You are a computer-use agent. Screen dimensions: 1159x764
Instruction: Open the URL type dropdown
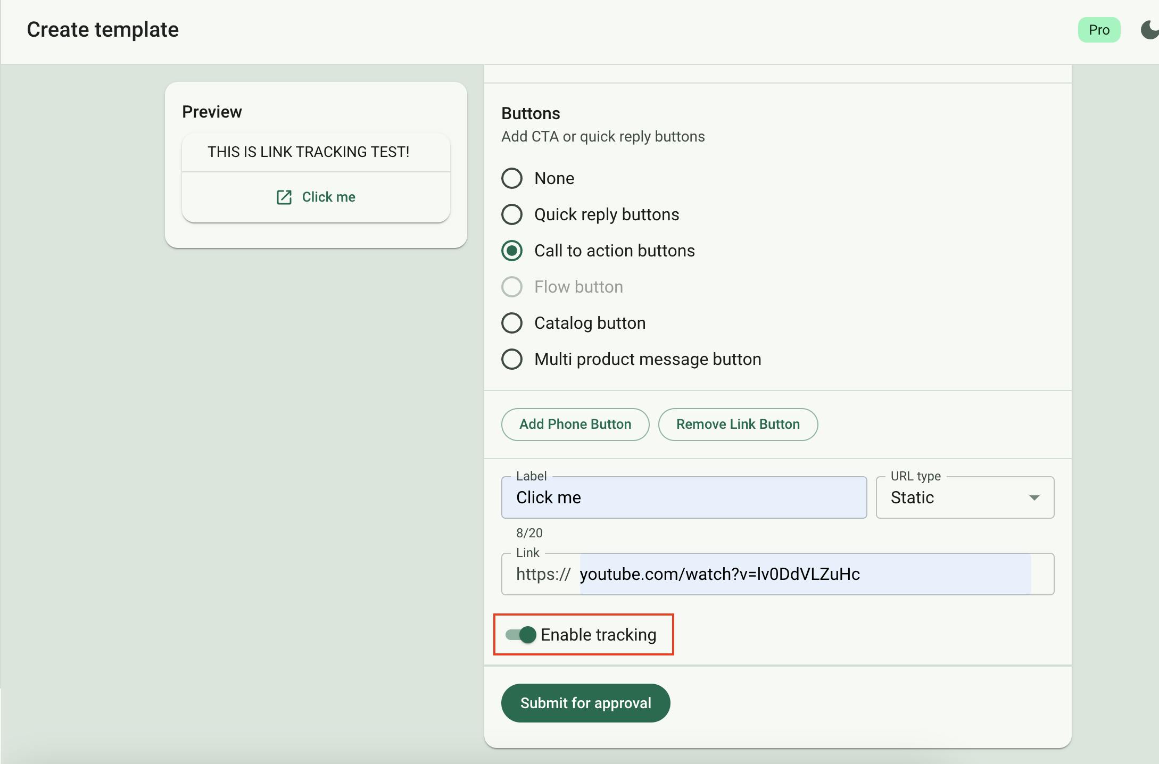point(965,497)
